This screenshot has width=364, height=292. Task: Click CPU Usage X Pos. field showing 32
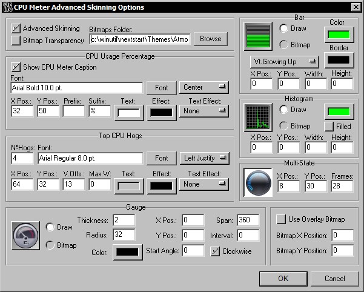[22, 111]
